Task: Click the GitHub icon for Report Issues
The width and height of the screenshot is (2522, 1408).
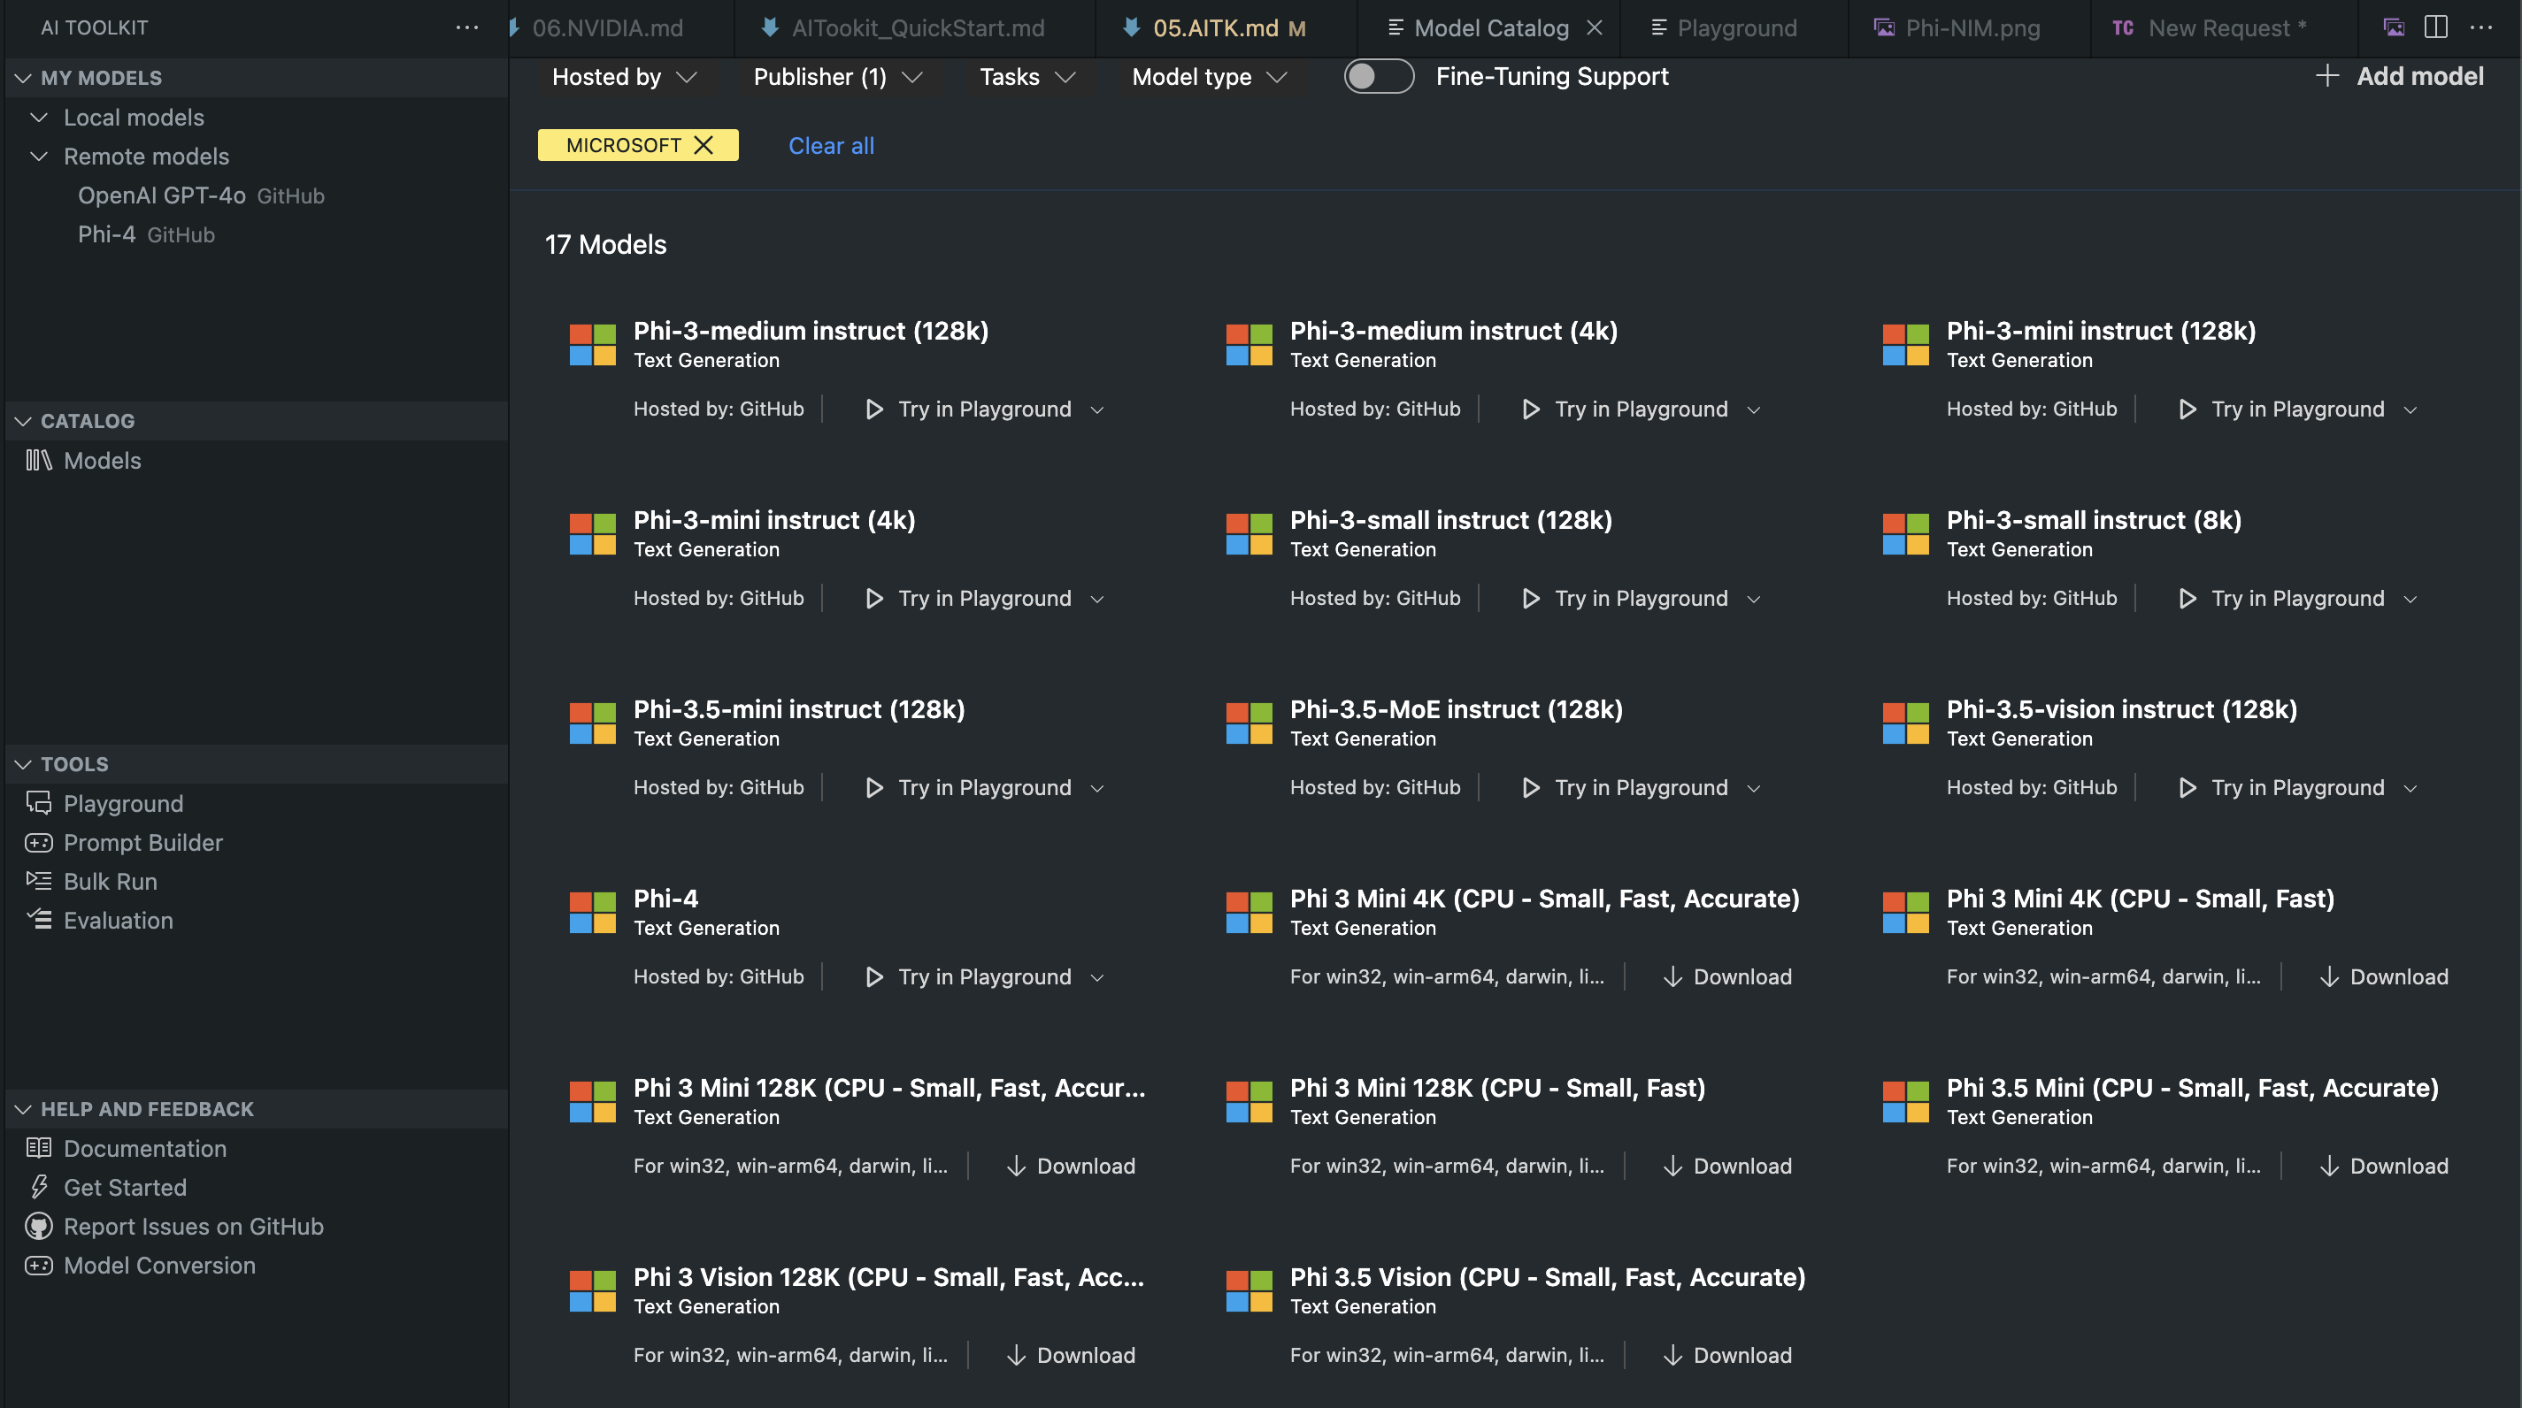Action: (x=38, y=1226)
